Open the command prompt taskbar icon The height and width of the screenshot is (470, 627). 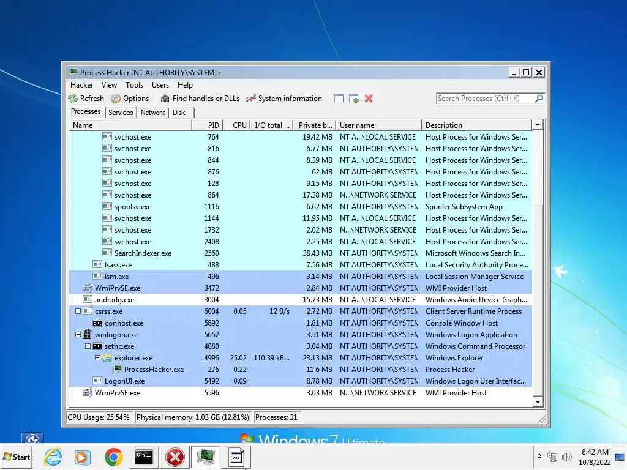pos(143,457)
